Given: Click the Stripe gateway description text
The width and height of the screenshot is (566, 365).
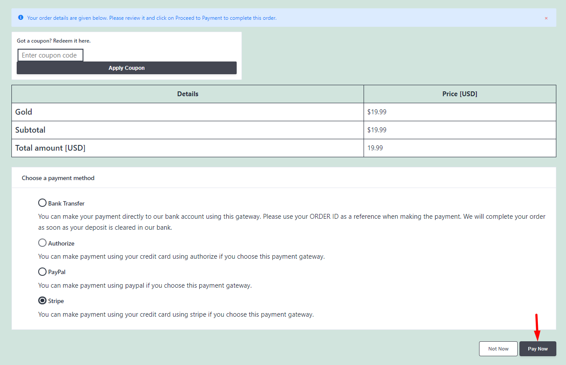Looking at the screenshot, I should (x=176, y=314).
